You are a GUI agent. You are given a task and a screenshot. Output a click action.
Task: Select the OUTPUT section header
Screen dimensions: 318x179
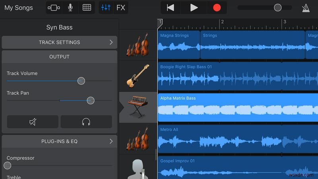pyautogui.click(x=59, y=56)
